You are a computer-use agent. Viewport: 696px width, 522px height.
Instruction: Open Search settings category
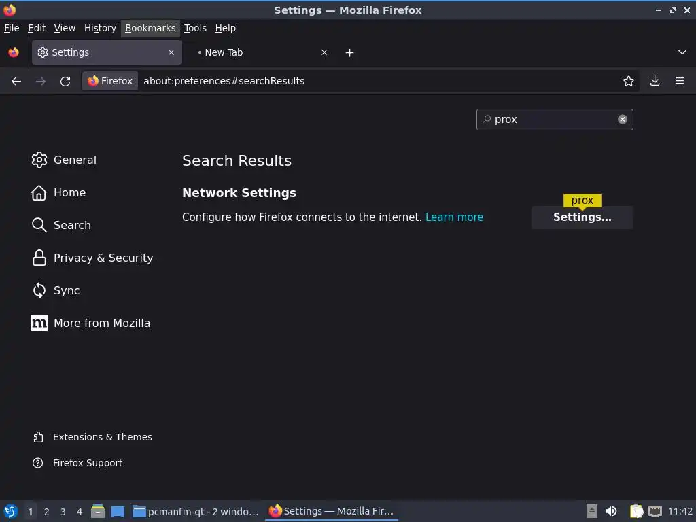point(61,225)
